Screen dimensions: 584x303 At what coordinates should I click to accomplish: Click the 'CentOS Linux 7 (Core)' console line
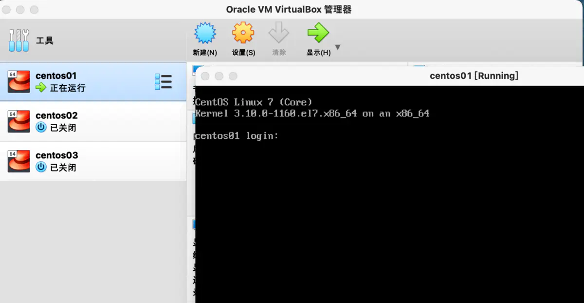[254, 102]
